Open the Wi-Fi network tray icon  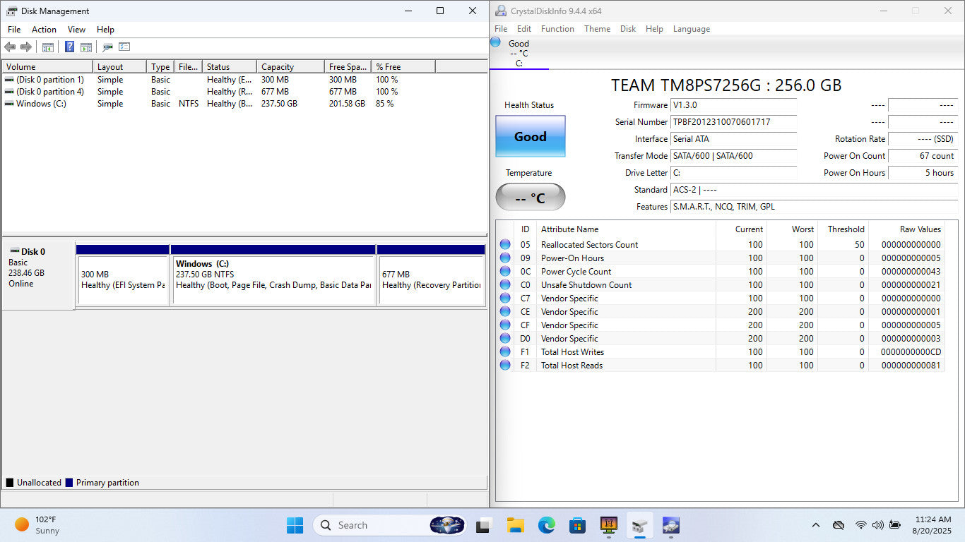point(860,525)
